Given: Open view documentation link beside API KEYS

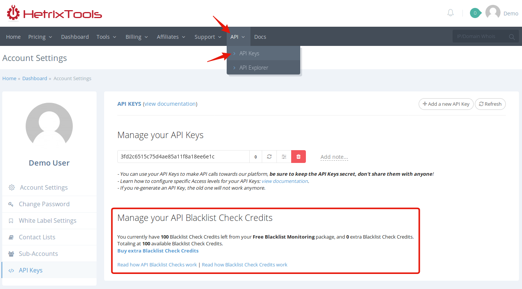Looking at the screenshot, I should coord(170,104).
